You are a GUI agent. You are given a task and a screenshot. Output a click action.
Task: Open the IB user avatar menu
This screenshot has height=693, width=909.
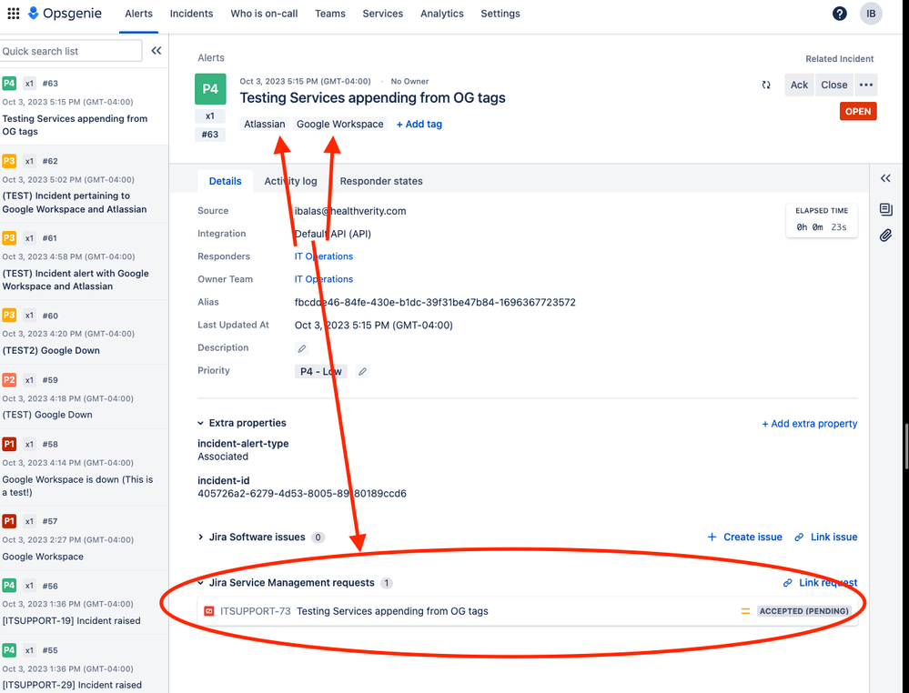871,14
